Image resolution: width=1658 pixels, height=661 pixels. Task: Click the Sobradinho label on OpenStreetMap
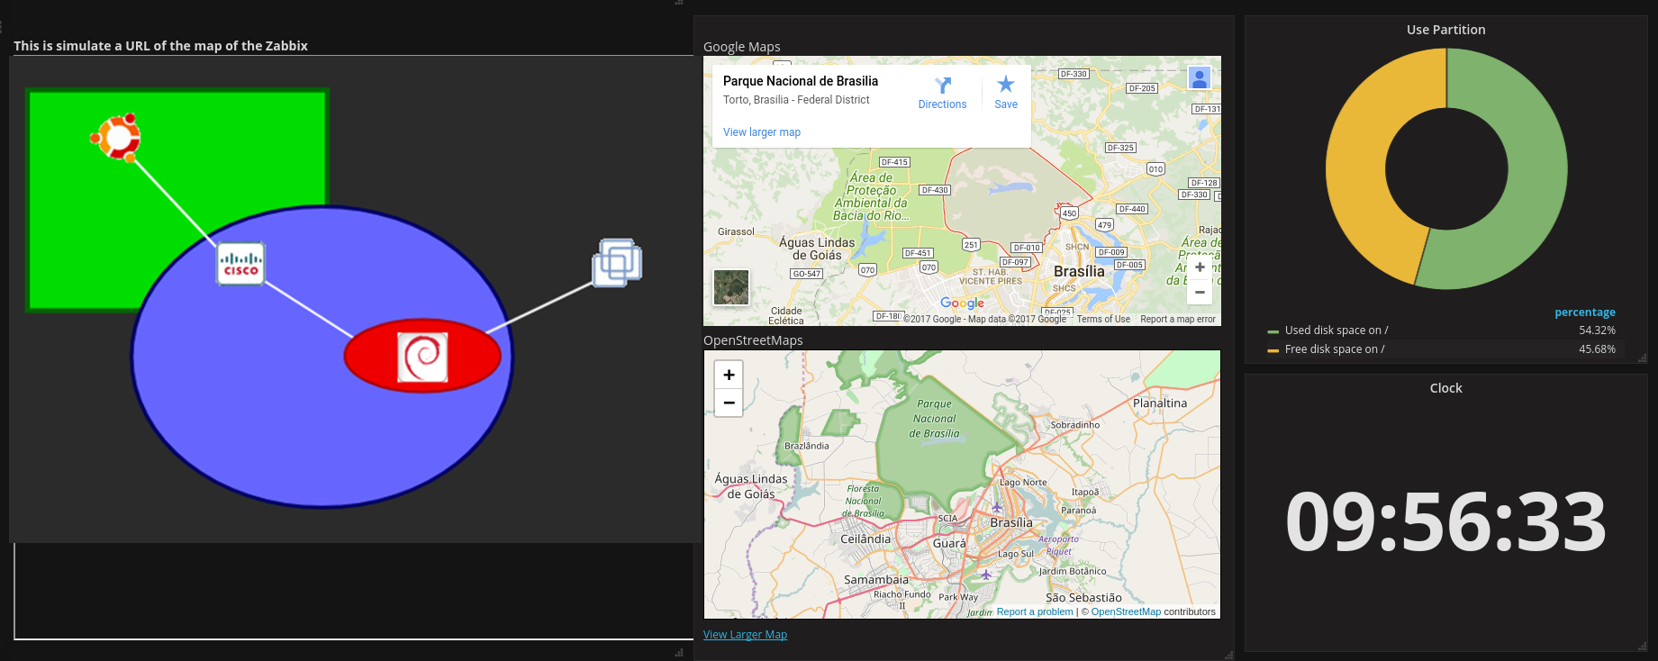[x=1075, y=425]
